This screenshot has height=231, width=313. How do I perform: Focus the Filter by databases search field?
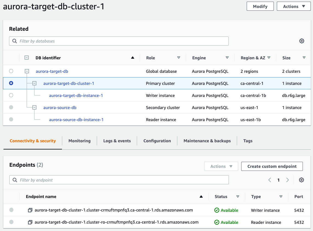(121, 41)
